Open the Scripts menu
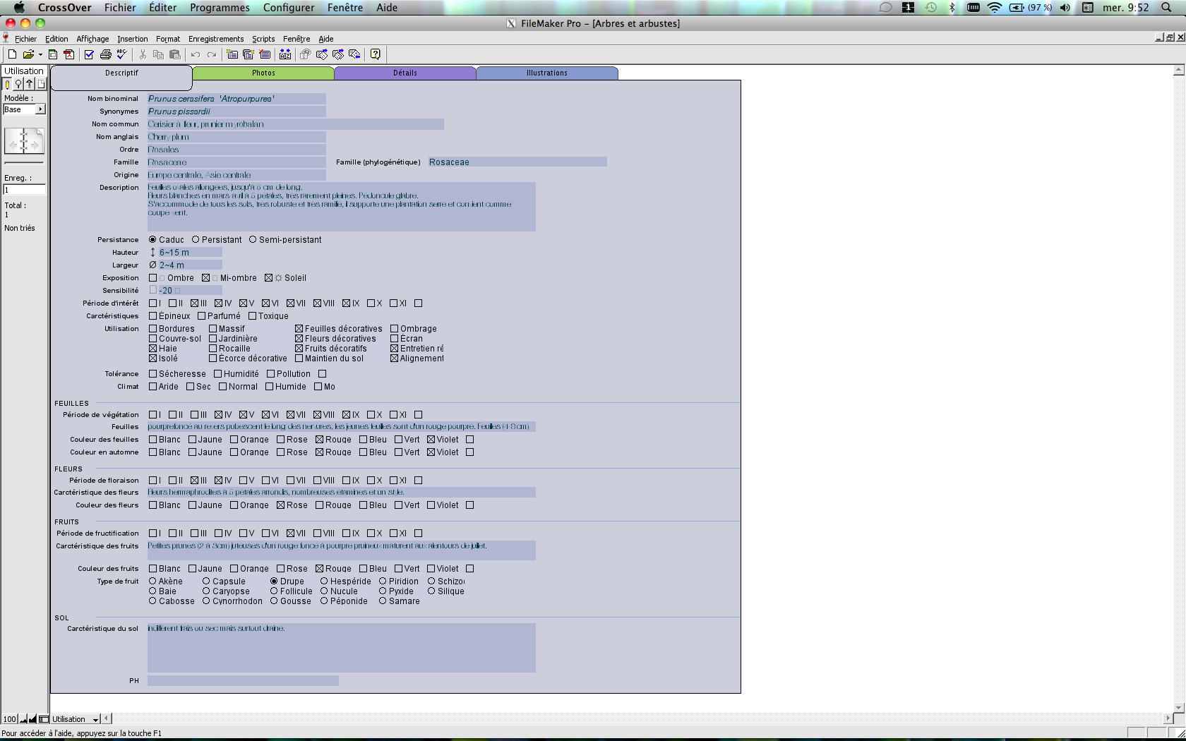The height and width of the screenshot is (741, 1186). pyautogui.click(x=263, y=39)
